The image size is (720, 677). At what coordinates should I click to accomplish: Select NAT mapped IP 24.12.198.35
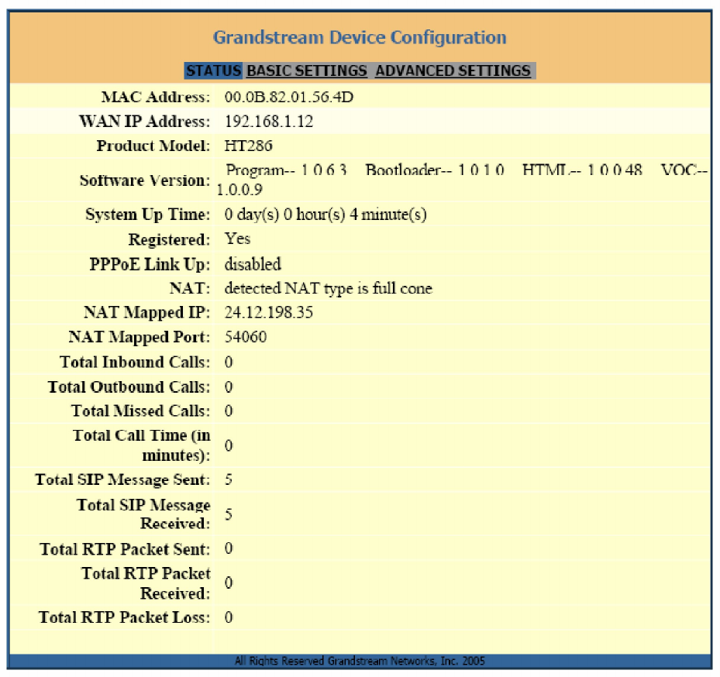pos(269,312)
